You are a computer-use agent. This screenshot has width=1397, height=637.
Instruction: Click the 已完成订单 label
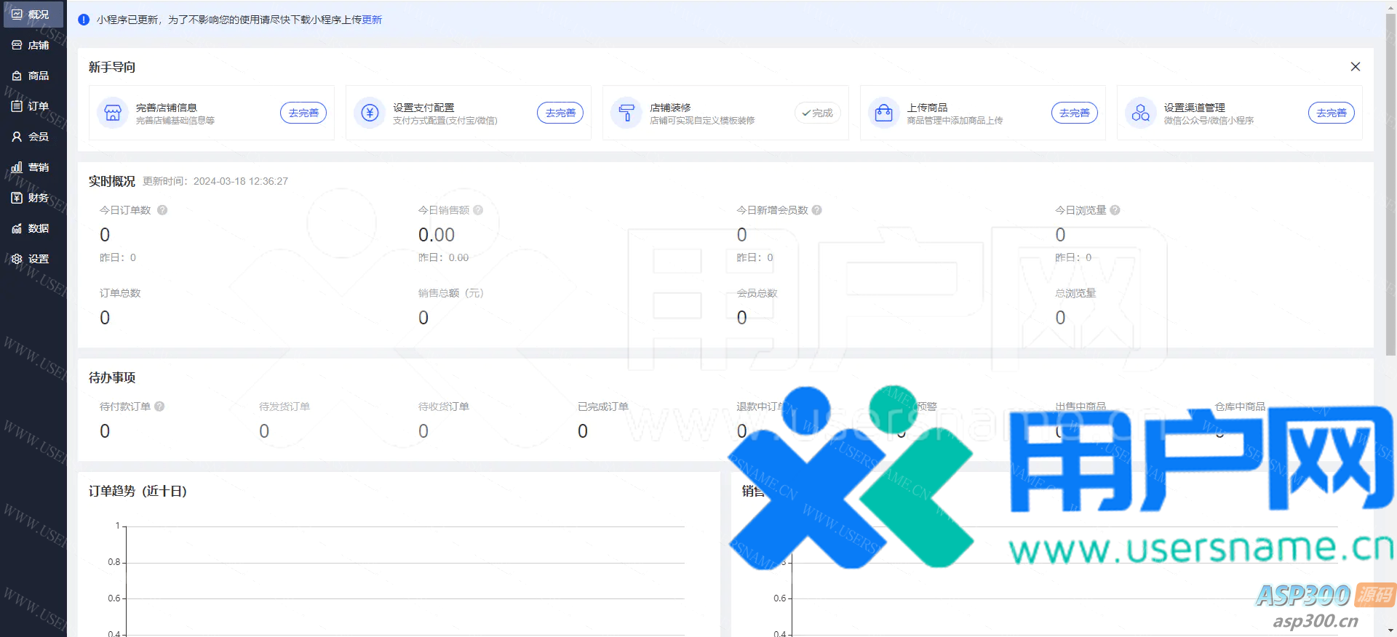(x=603, y=406)
